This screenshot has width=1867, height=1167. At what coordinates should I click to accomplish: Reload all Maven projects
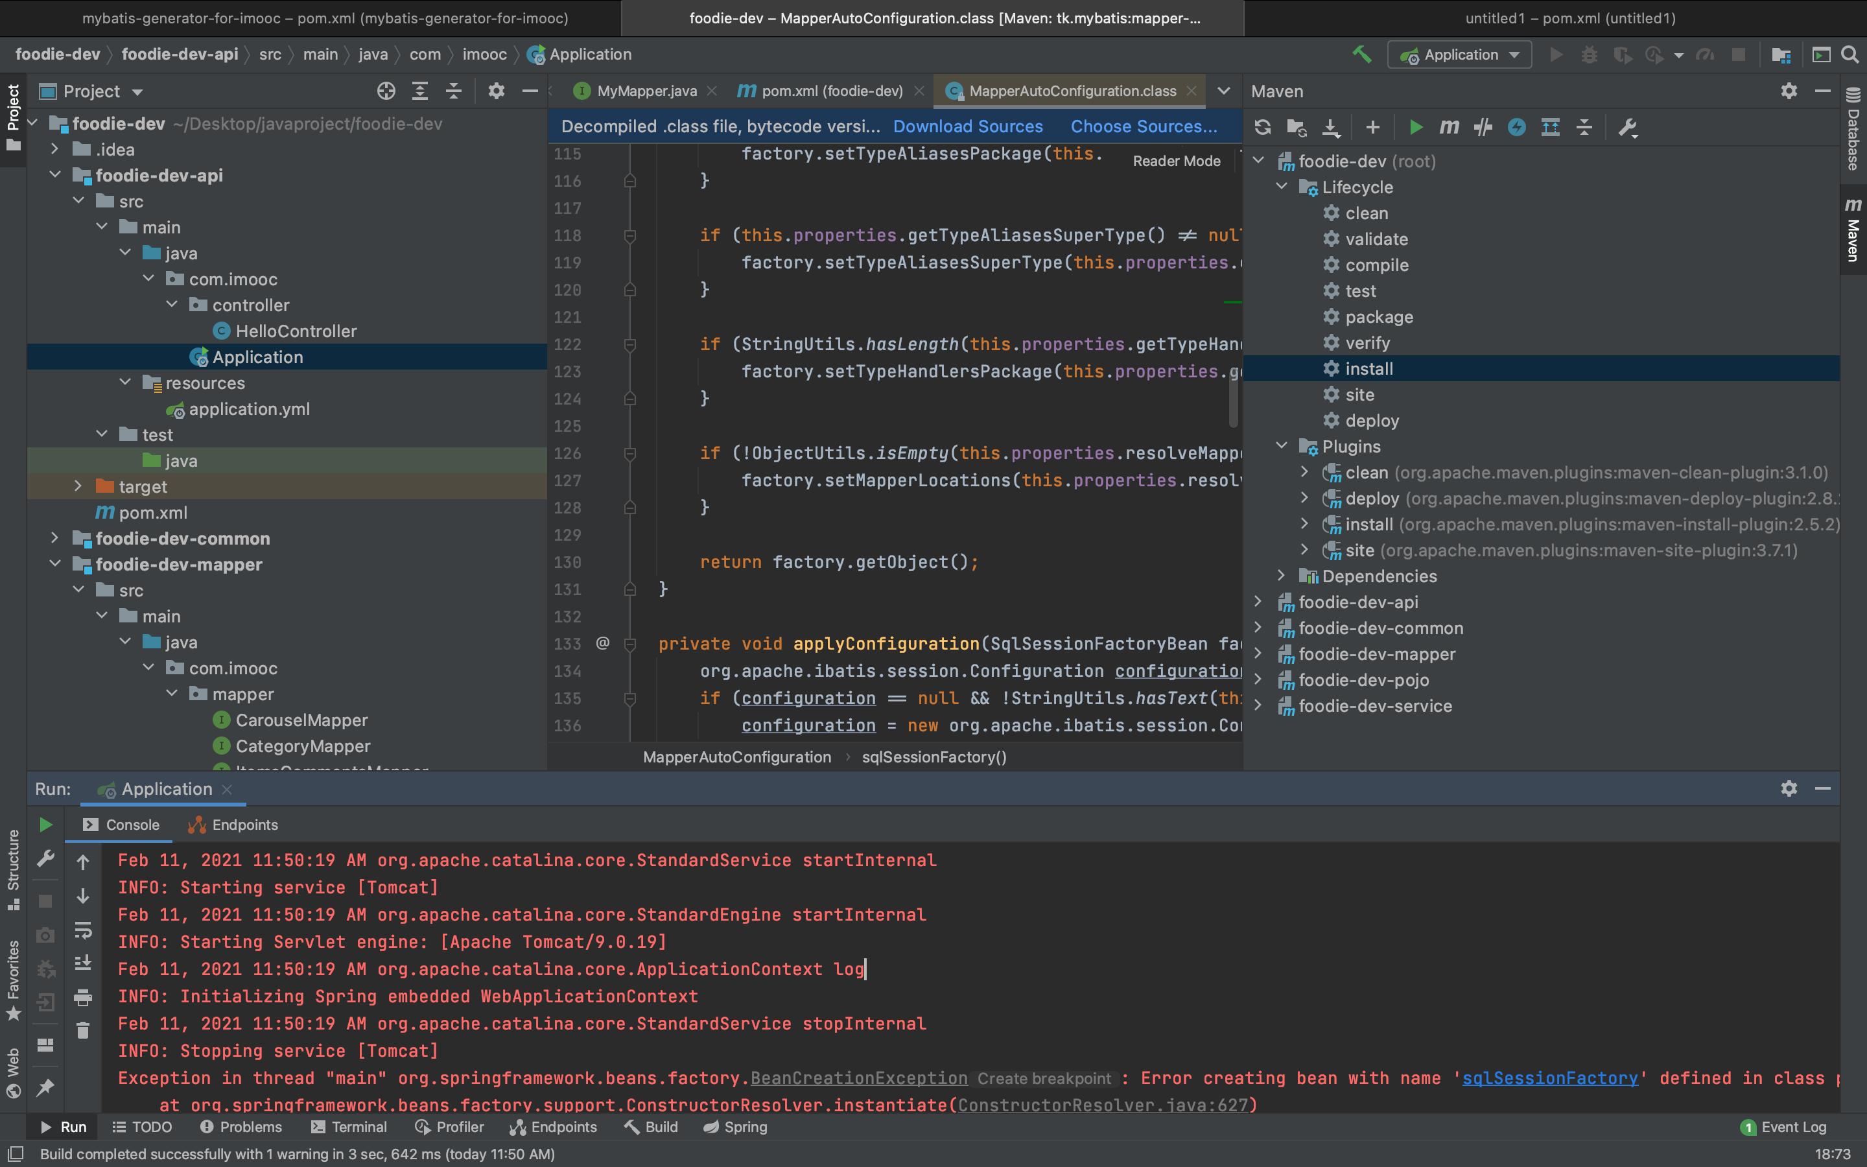pos(1262,127)
